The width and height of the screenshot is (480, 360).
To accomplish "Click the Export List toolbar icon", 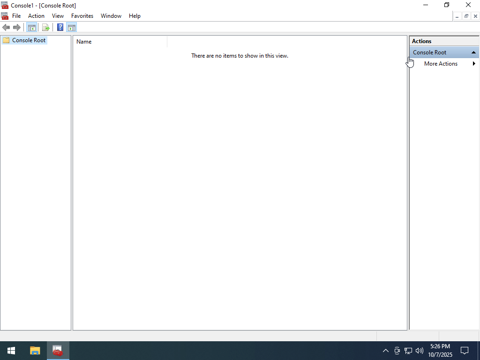I will click(x=45, y=27).
